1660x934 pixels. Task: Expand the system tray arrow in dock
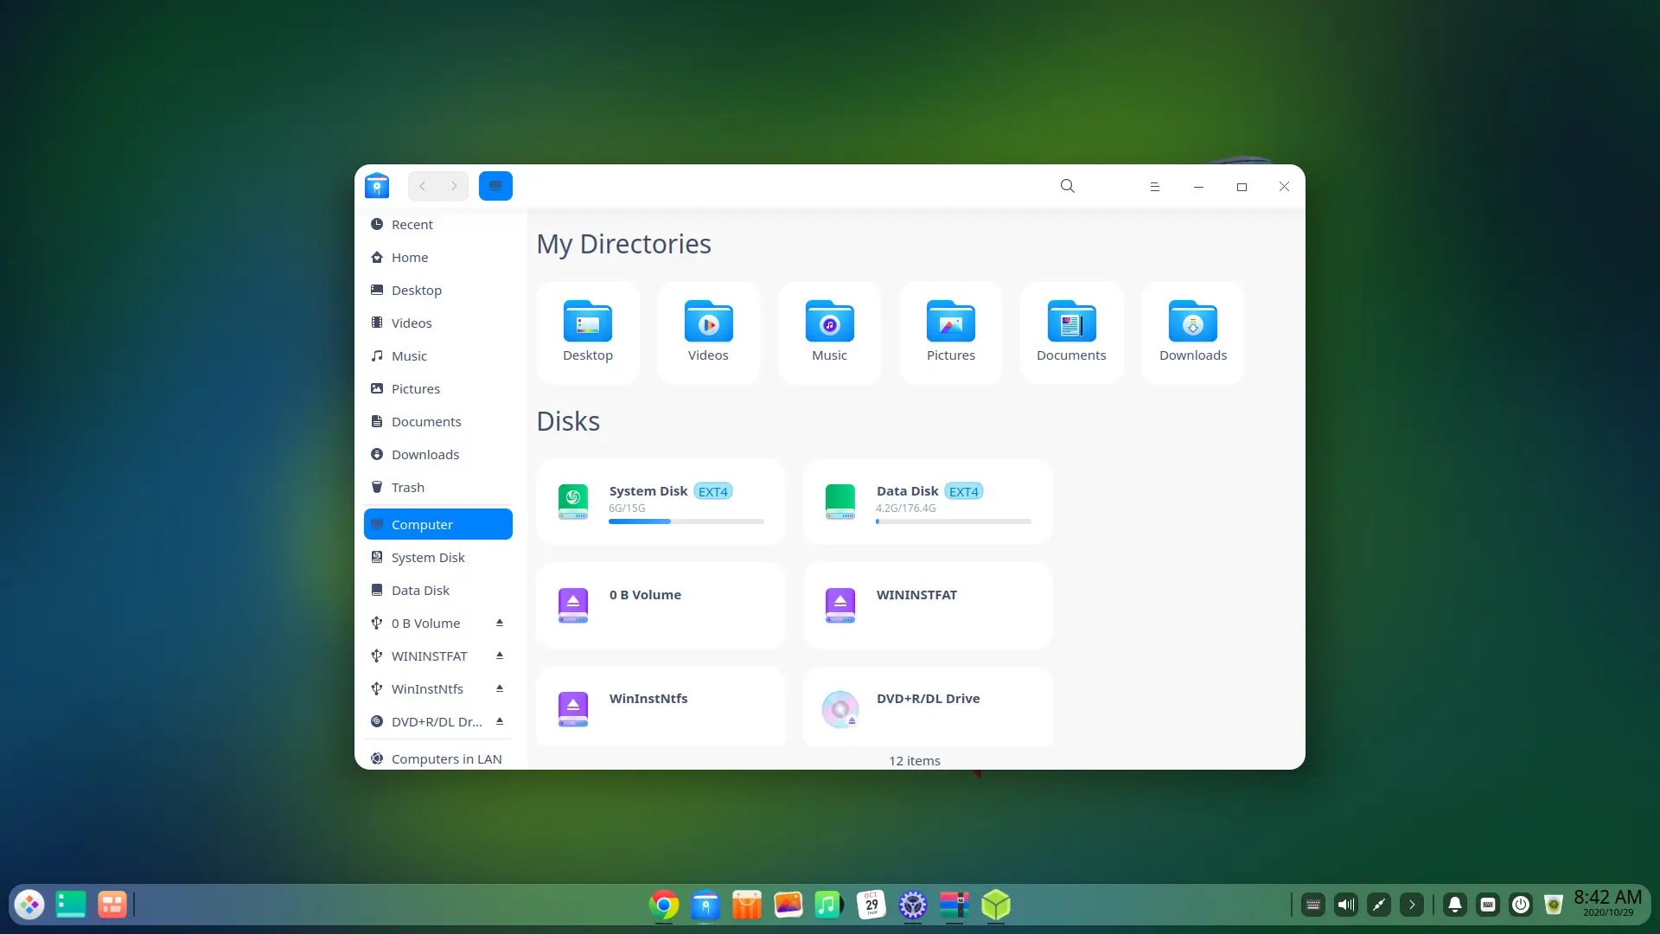(x=1411, y=905)
